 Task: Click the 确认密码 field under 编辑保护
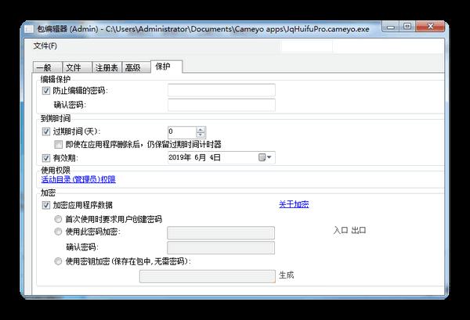(x=221, y=105)
